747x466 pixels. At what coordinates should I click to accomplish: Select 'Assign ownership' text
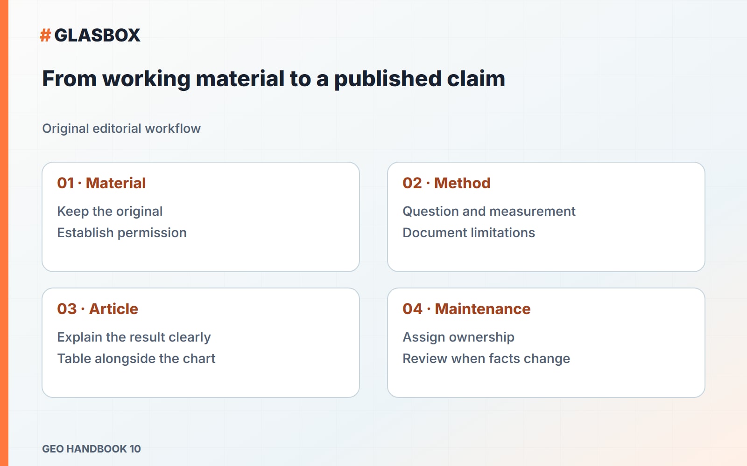pyautogui.click(x=458, y=337)
